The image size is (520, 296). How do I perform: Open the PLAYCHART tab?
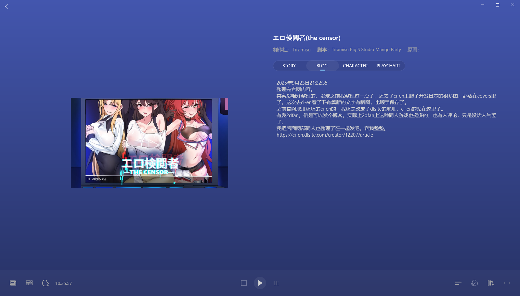tap(388, 66)
